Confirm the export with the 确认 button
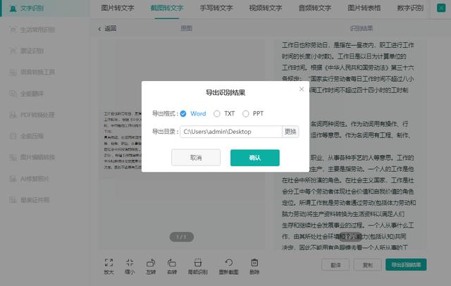 (255, 158)
